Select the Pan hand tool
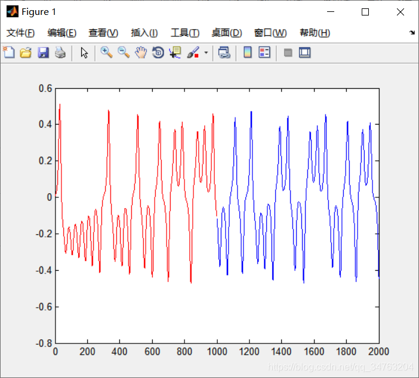The image size is (419, 378). click(141, 52)
